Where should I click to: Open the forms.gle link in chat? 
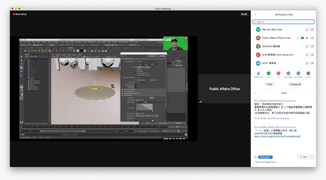coord(277,137)
